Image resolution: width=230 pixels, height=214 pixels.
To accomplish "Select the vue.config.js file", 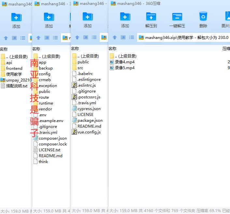I will (89, 132).
